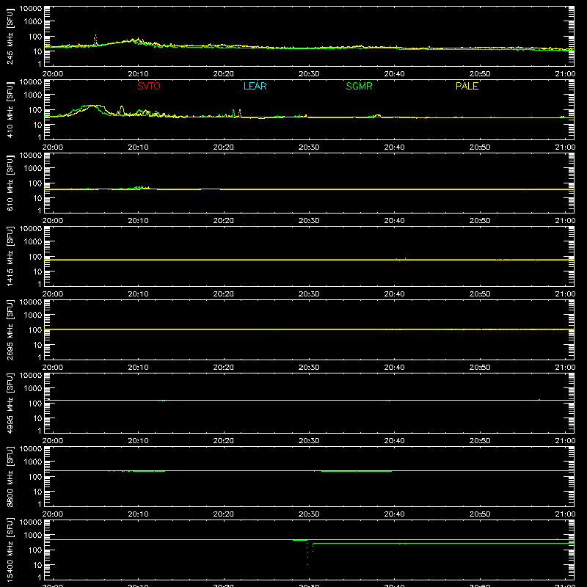Click the 20:40 time label below the 410 MHz plot
Viewport: 587px width, 587px height.
tap(394, 147)
